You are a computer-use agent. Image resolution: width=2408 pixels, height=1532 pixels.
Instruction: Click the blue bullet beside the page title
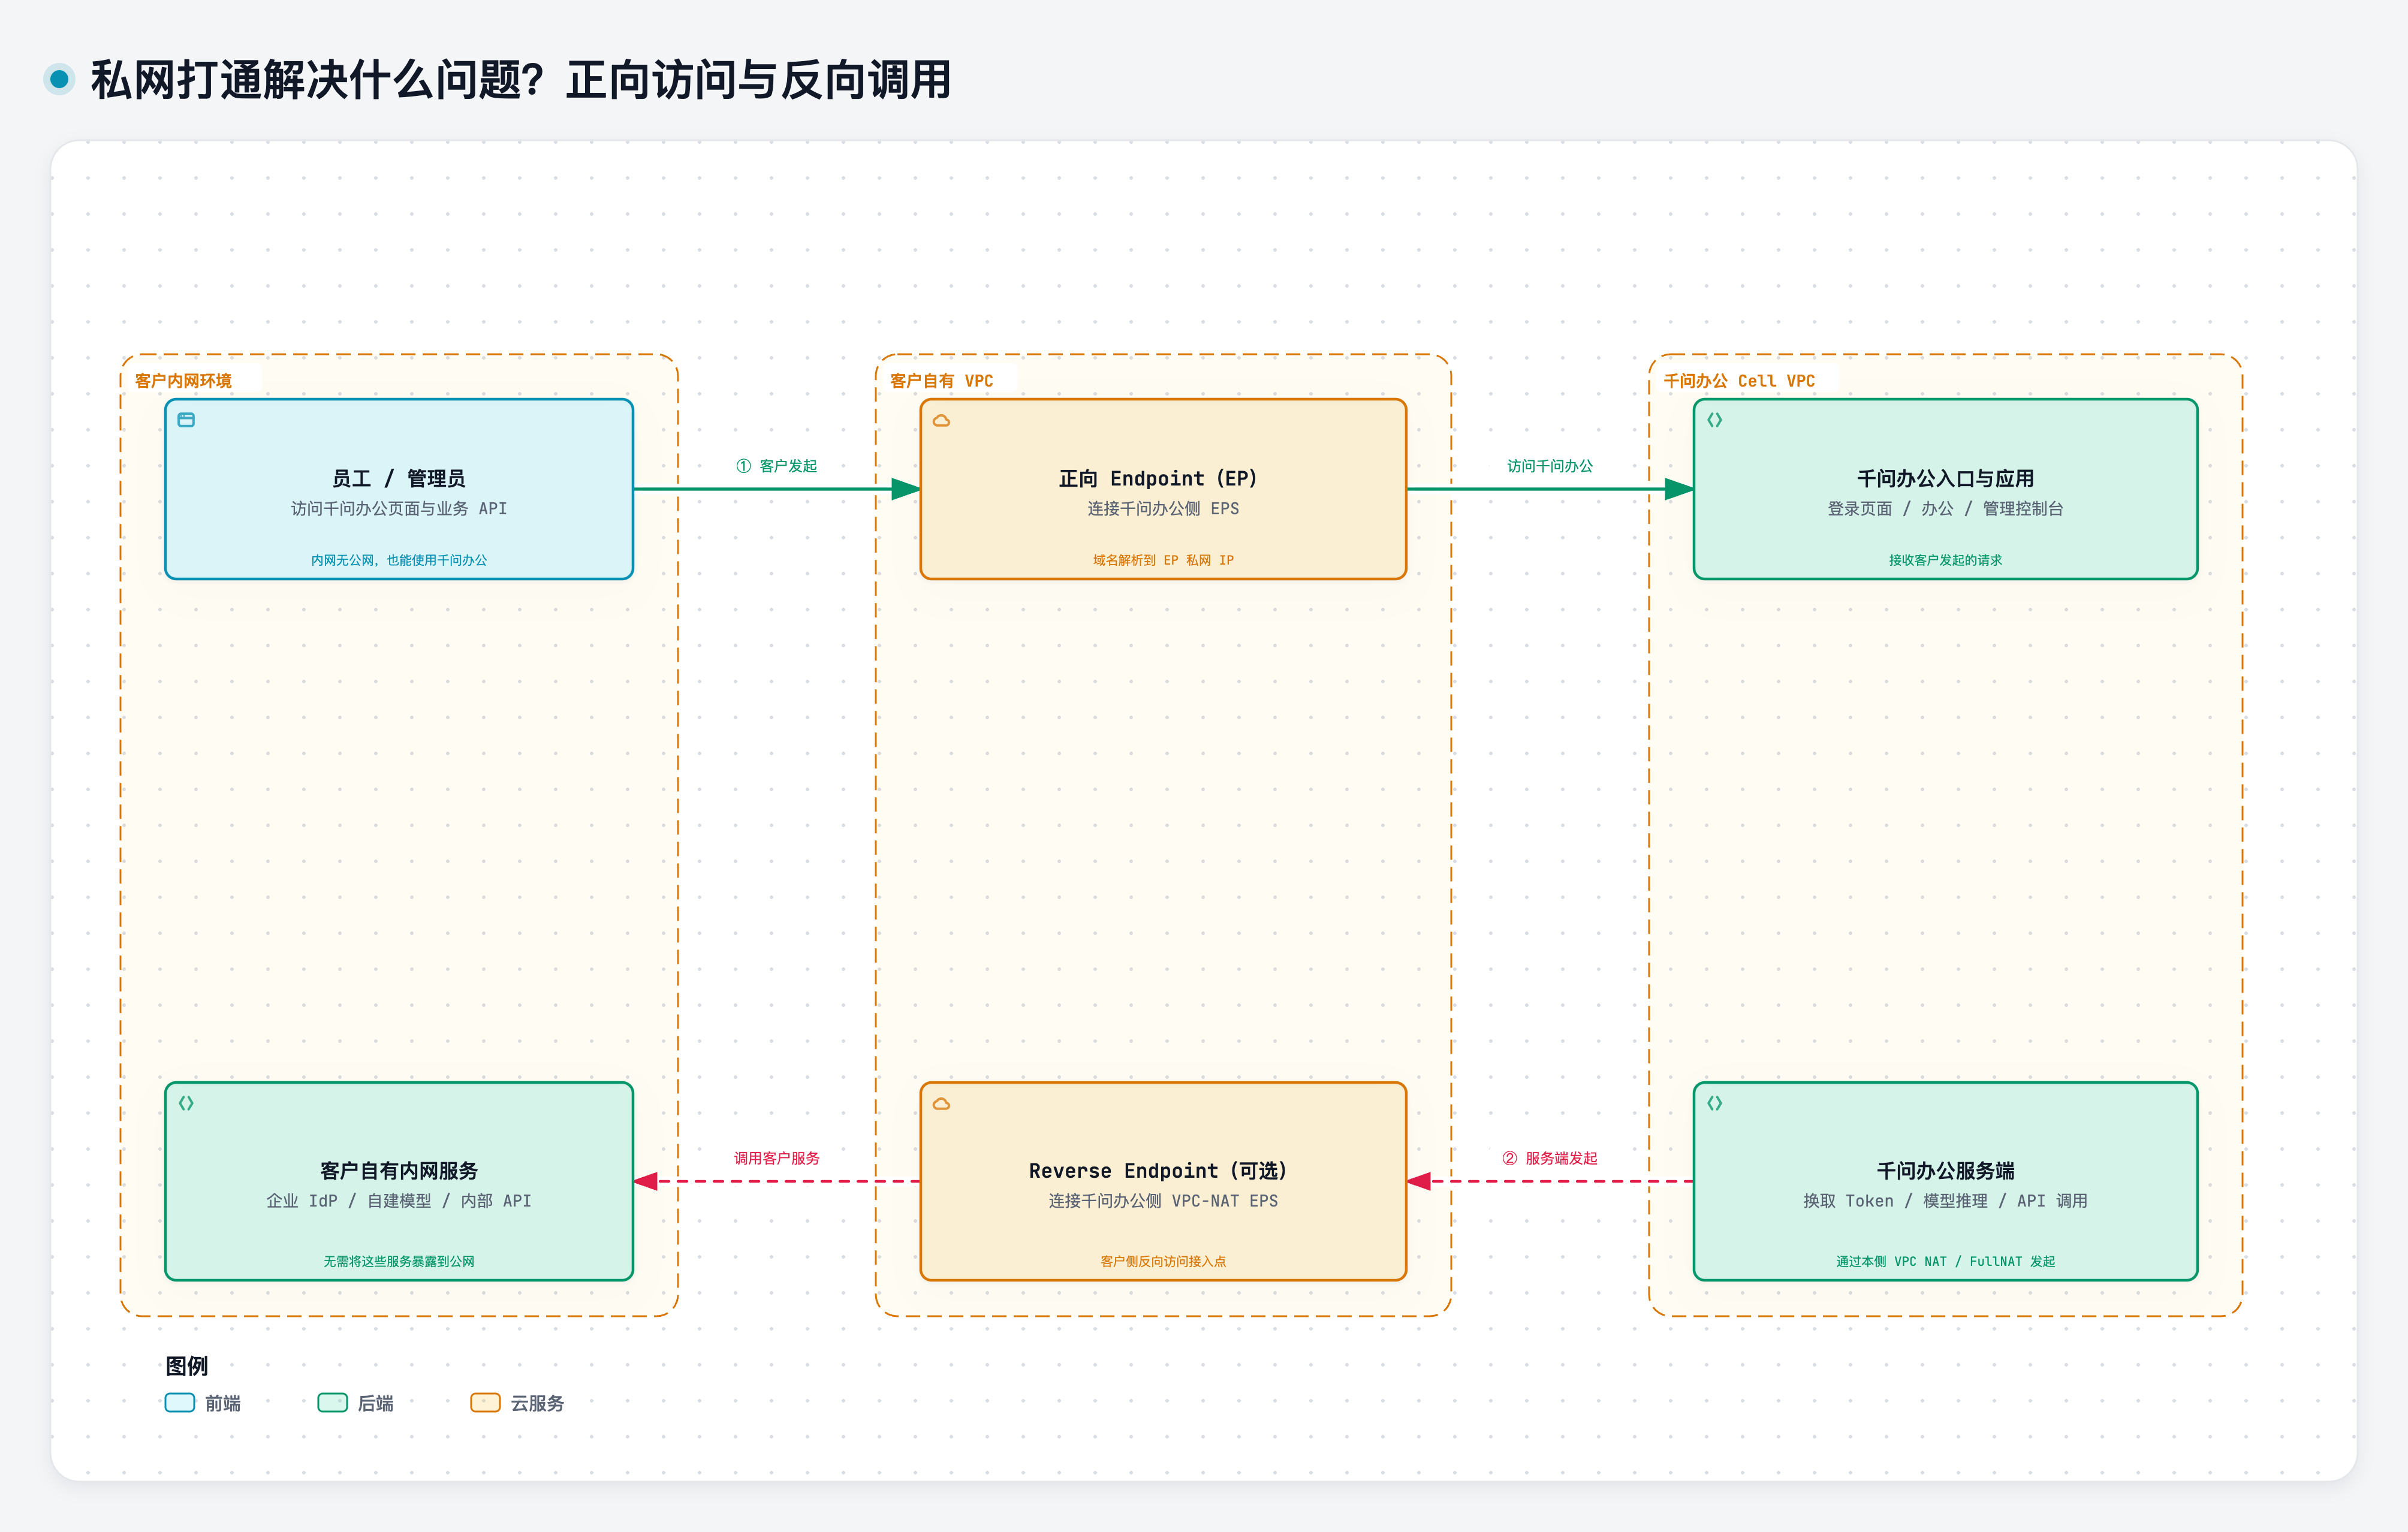pos(59,79)
